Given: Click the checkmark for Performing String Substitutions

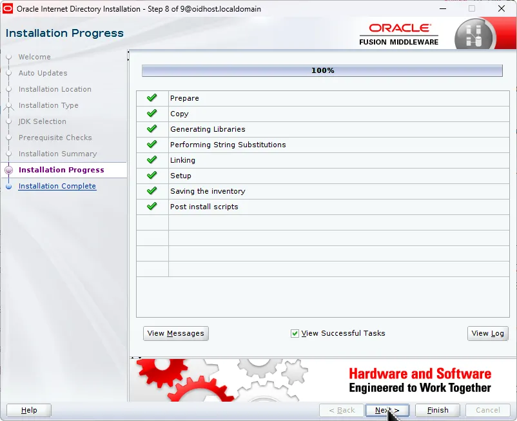Looking at the screenshot, I should click(x=152, y=144).
